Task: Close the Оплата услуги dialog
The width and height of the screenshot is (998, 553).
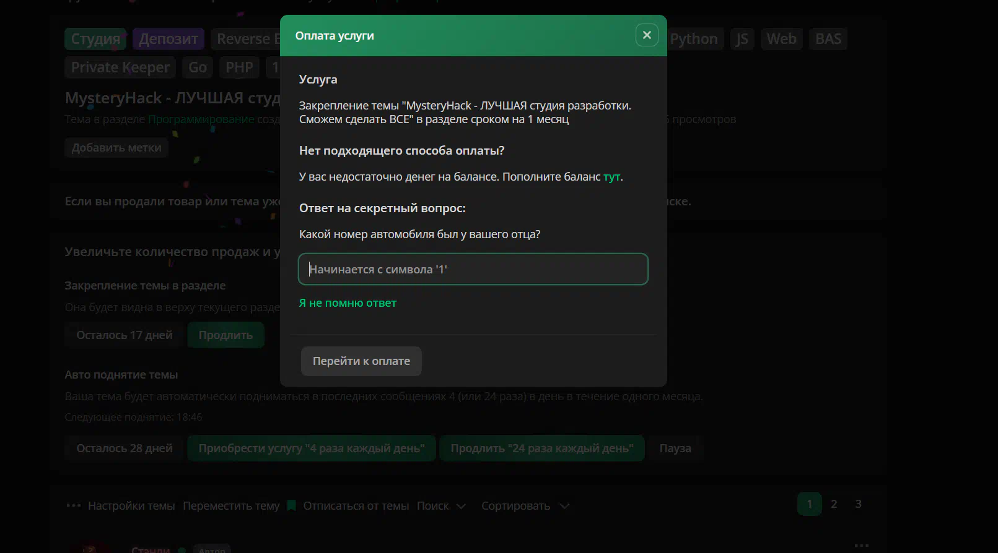Action: pyautogui.click(x=646, y=35)
